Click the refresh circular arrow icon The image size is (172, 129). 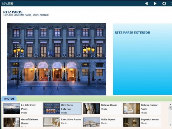point(164,3)
